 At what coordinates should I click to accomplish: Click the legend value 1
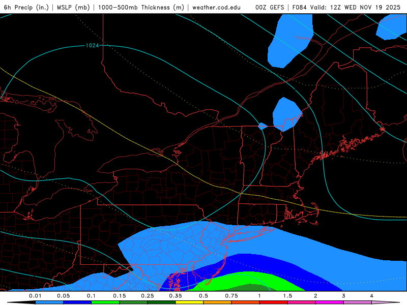tap(259, 296)
